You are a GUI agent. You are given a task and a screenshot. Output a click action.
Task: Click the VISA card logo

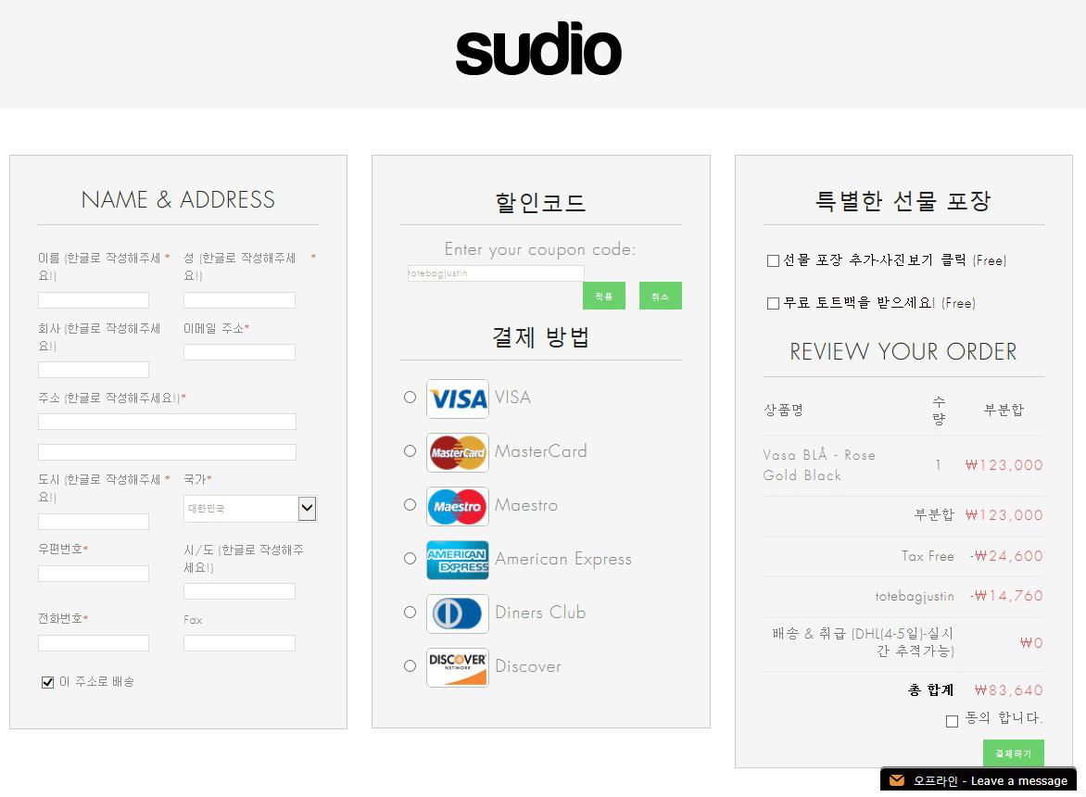[x=457, y=398]
